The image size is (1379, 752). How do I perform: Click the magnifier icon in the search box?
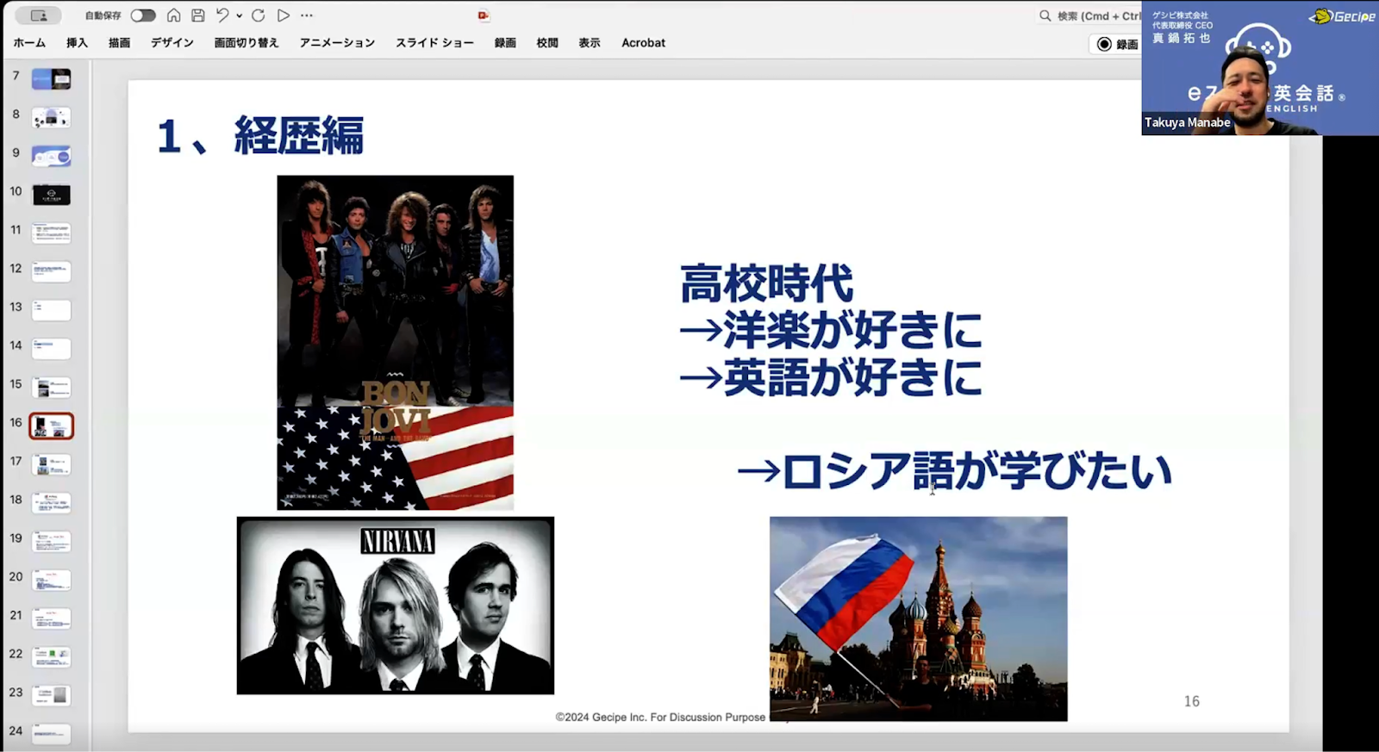click(1045, 16)
